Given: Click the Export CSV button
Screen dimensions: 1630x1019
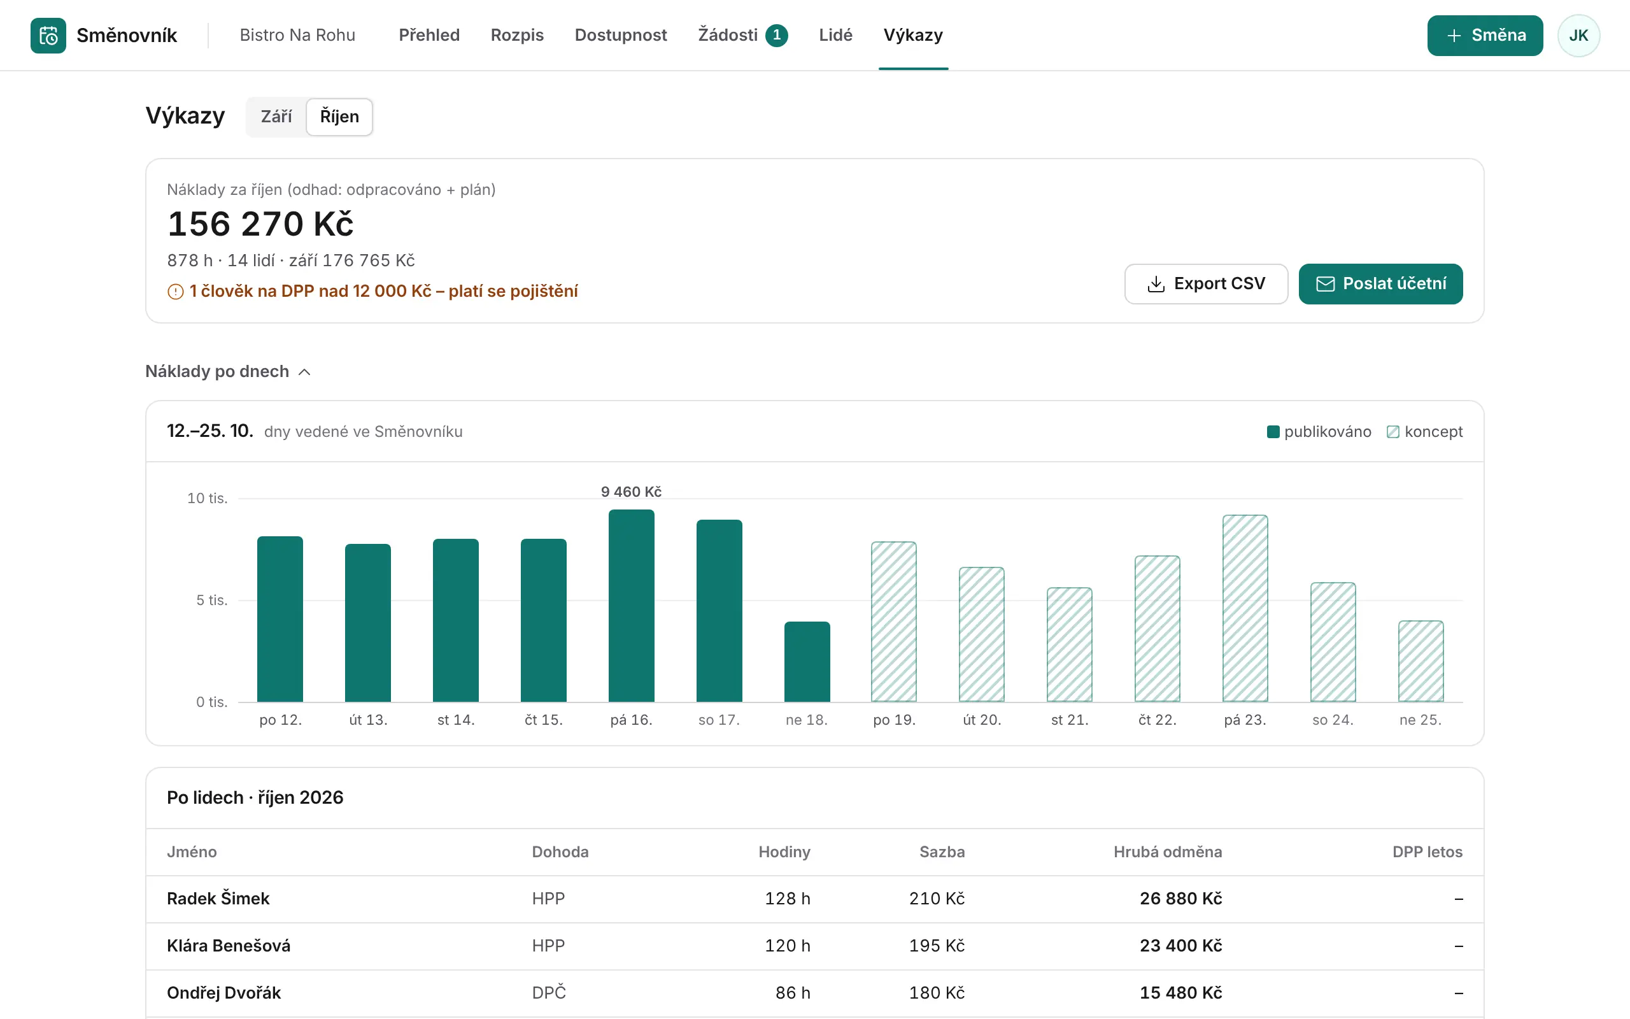Looking at the screenshot, I should pos(1206,284).
